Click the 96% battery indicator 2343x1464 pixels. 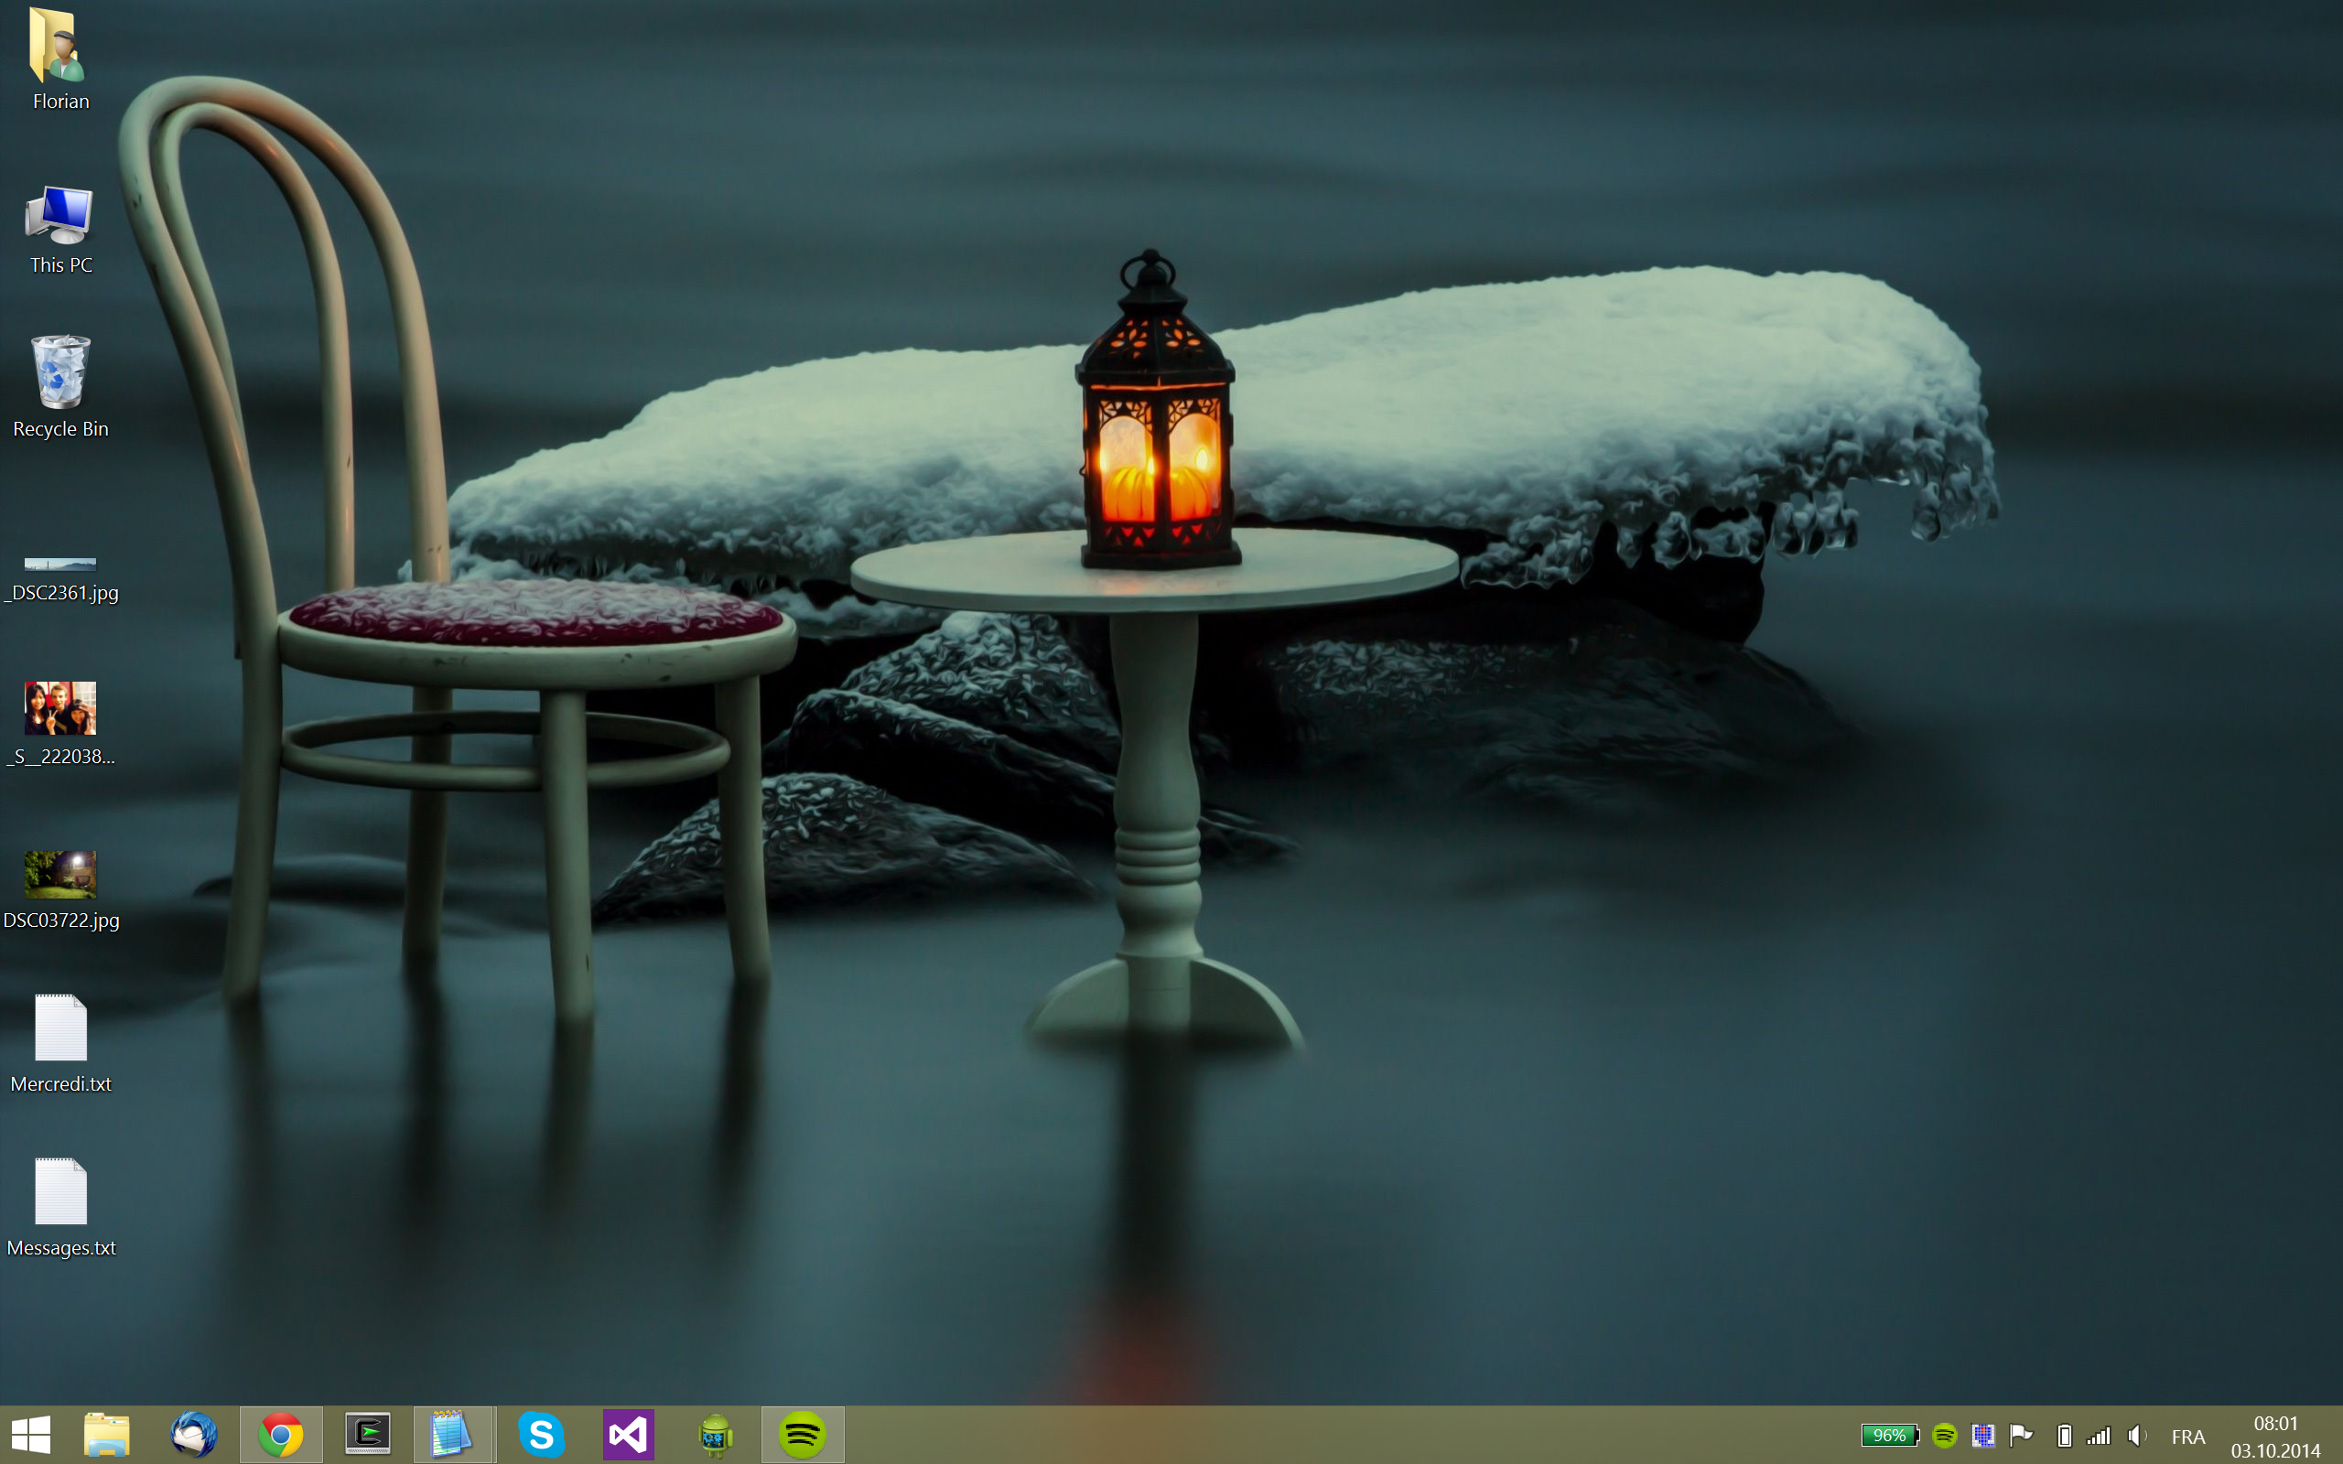click(1889, 1435)
